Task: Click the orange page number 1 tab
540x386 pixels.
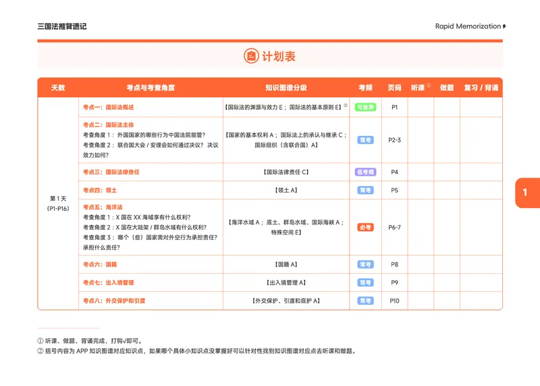Action: click(527, 193)
